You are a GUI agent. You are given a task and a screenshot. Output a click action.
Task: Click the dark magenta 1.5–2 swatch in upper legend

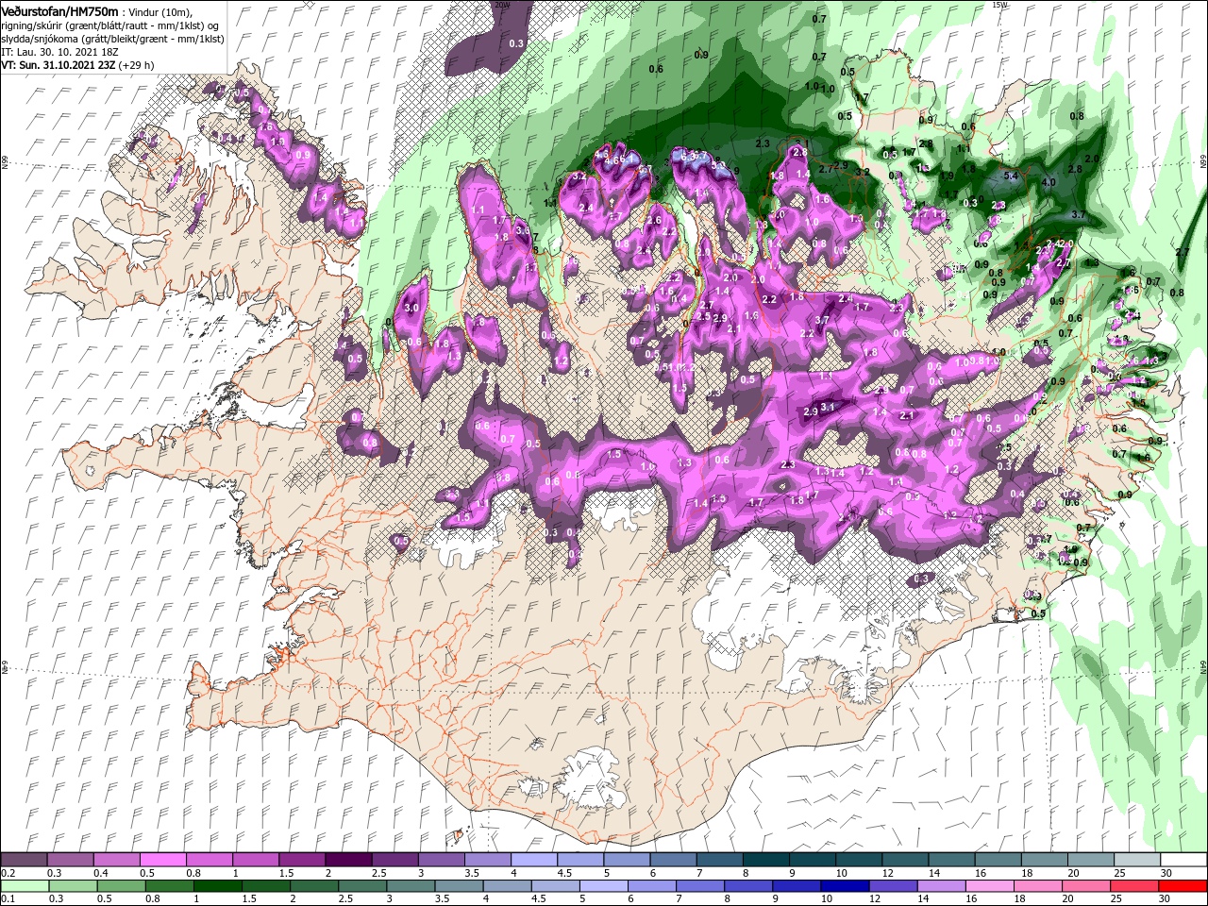302,860
